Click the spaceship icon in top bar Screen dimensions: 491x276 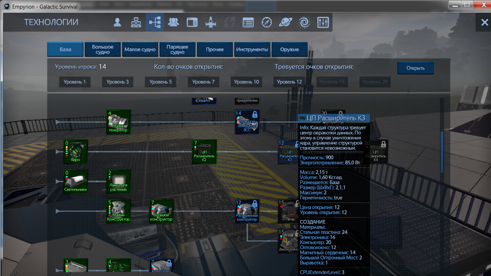coord(211,22)
